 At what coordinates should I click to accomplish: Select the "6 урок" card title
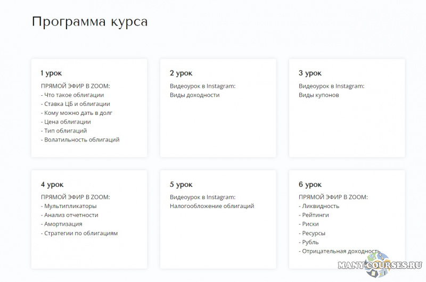310,184
